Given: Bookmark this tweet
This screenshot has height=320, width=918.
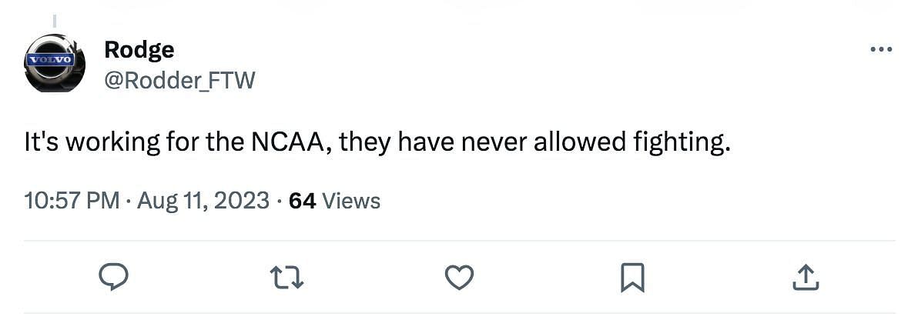Looking at the screenshot, I should tap(632, 277).
